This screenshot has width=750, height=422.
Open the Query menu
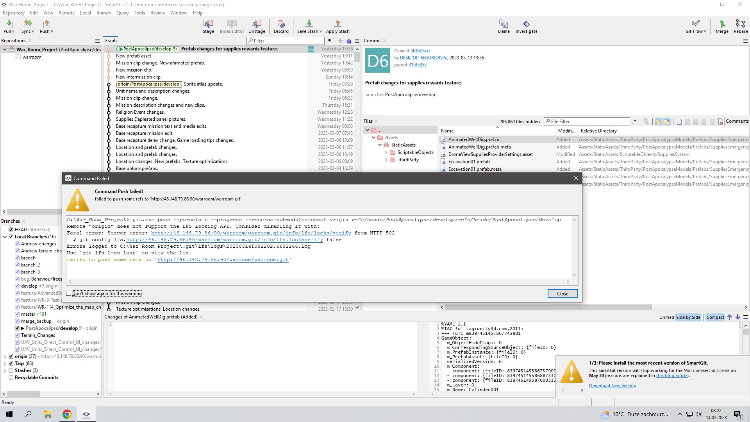(x=122, y=13)
